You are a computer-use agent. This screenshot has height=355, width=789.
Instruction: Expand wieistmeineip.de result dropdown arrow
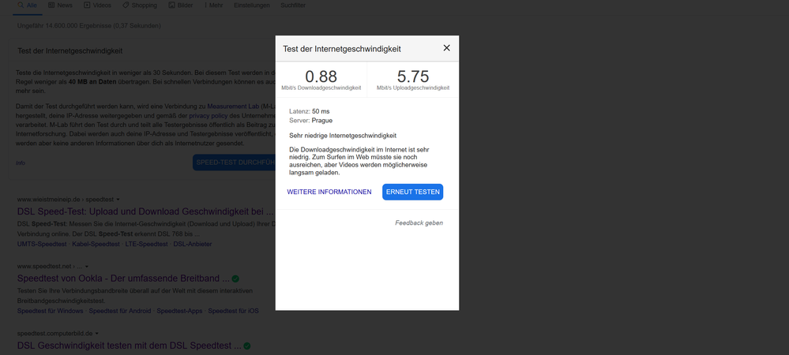click(118, 199)
